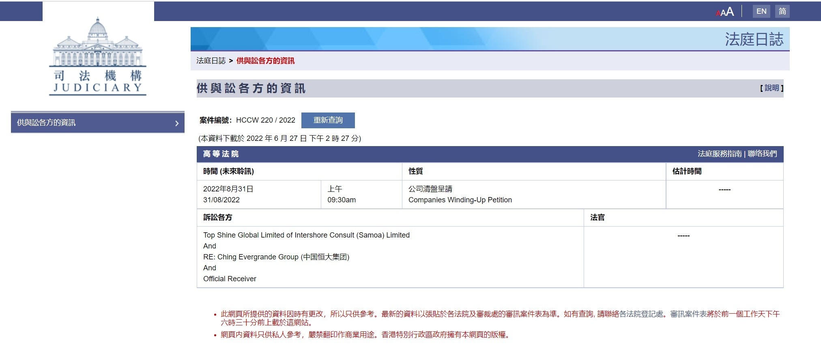Select the smallest font size A
Image resolution: width=821 pixels, height=346 pixels.
(718, 13)
